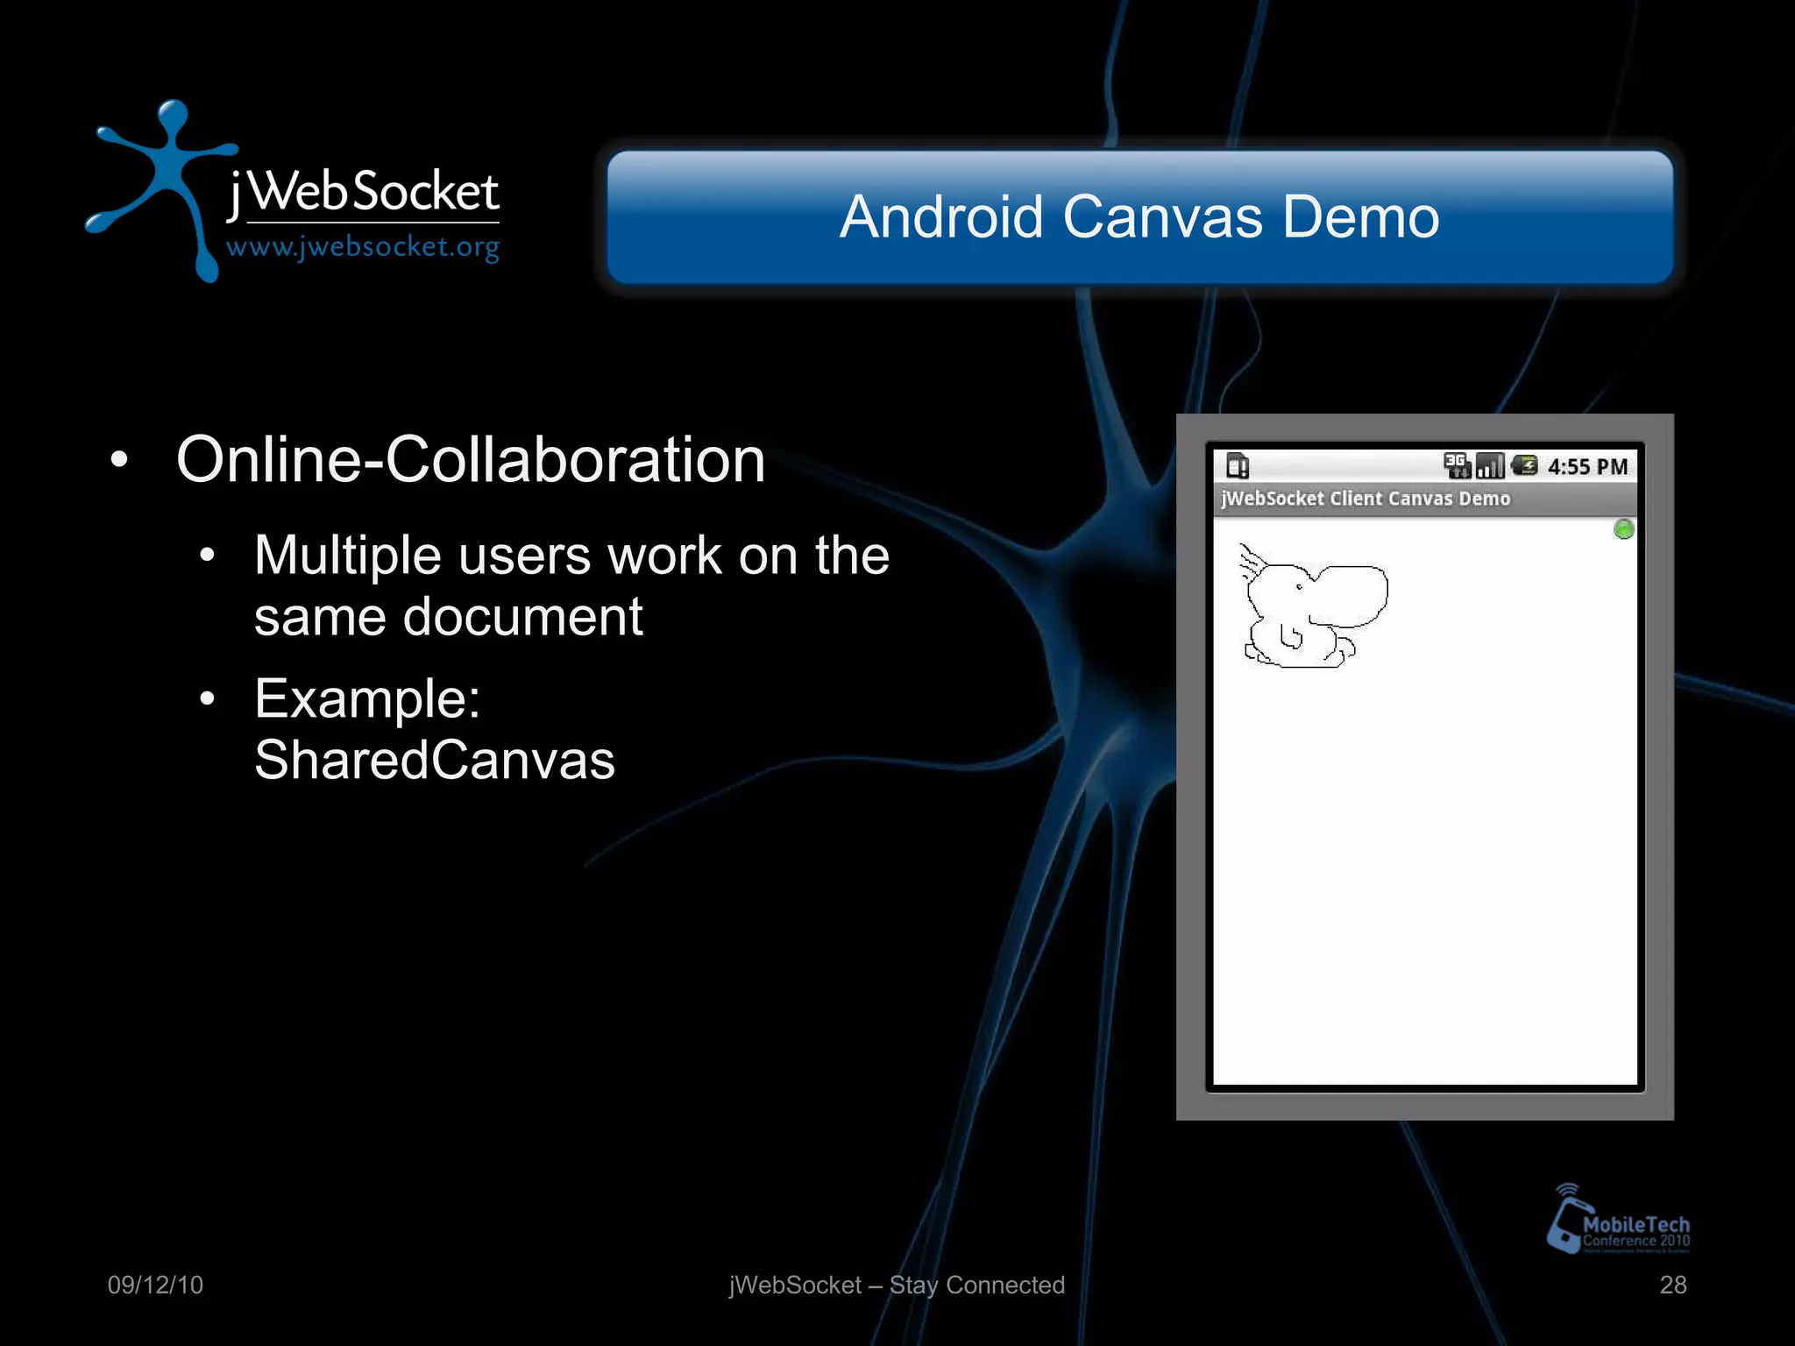Tap the green connection status indicator
The width and height of the screenshot is (1795, 1346).
(x=1623, y=529)
